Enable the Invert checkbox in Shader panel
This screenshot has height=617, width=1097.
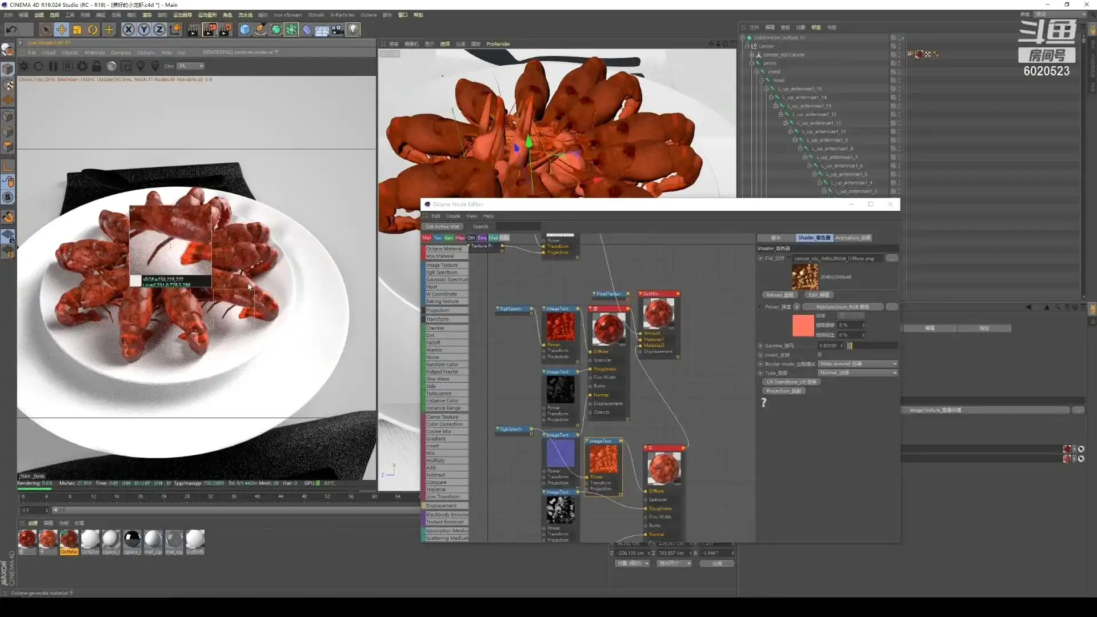[819, 355]
